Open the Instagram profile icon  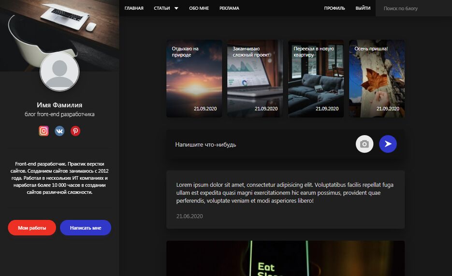pyautogui.click(x=44, y=131)
